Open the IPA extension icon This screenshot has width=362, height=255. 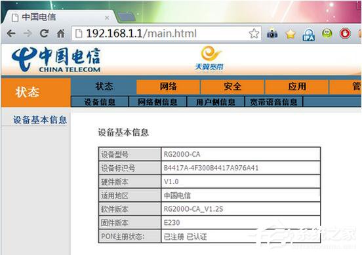[x=309, y=35]
